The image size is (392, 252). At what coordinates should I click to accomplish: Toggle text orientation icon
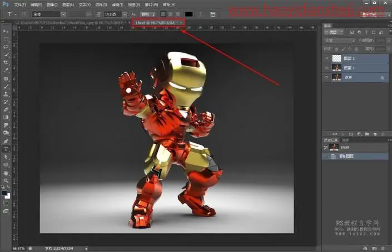[24, 14]
